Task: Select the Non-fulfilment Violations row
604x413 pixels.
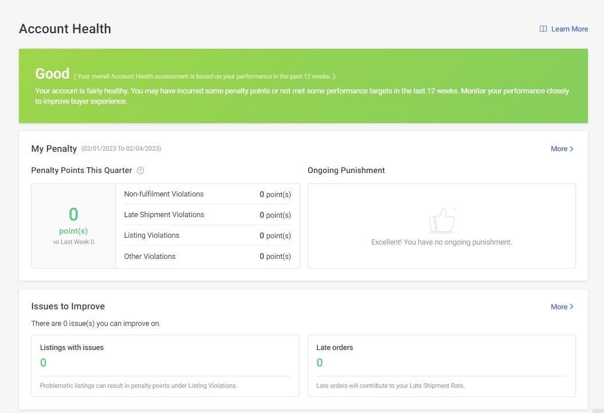Action: click(x=207, y=194)
